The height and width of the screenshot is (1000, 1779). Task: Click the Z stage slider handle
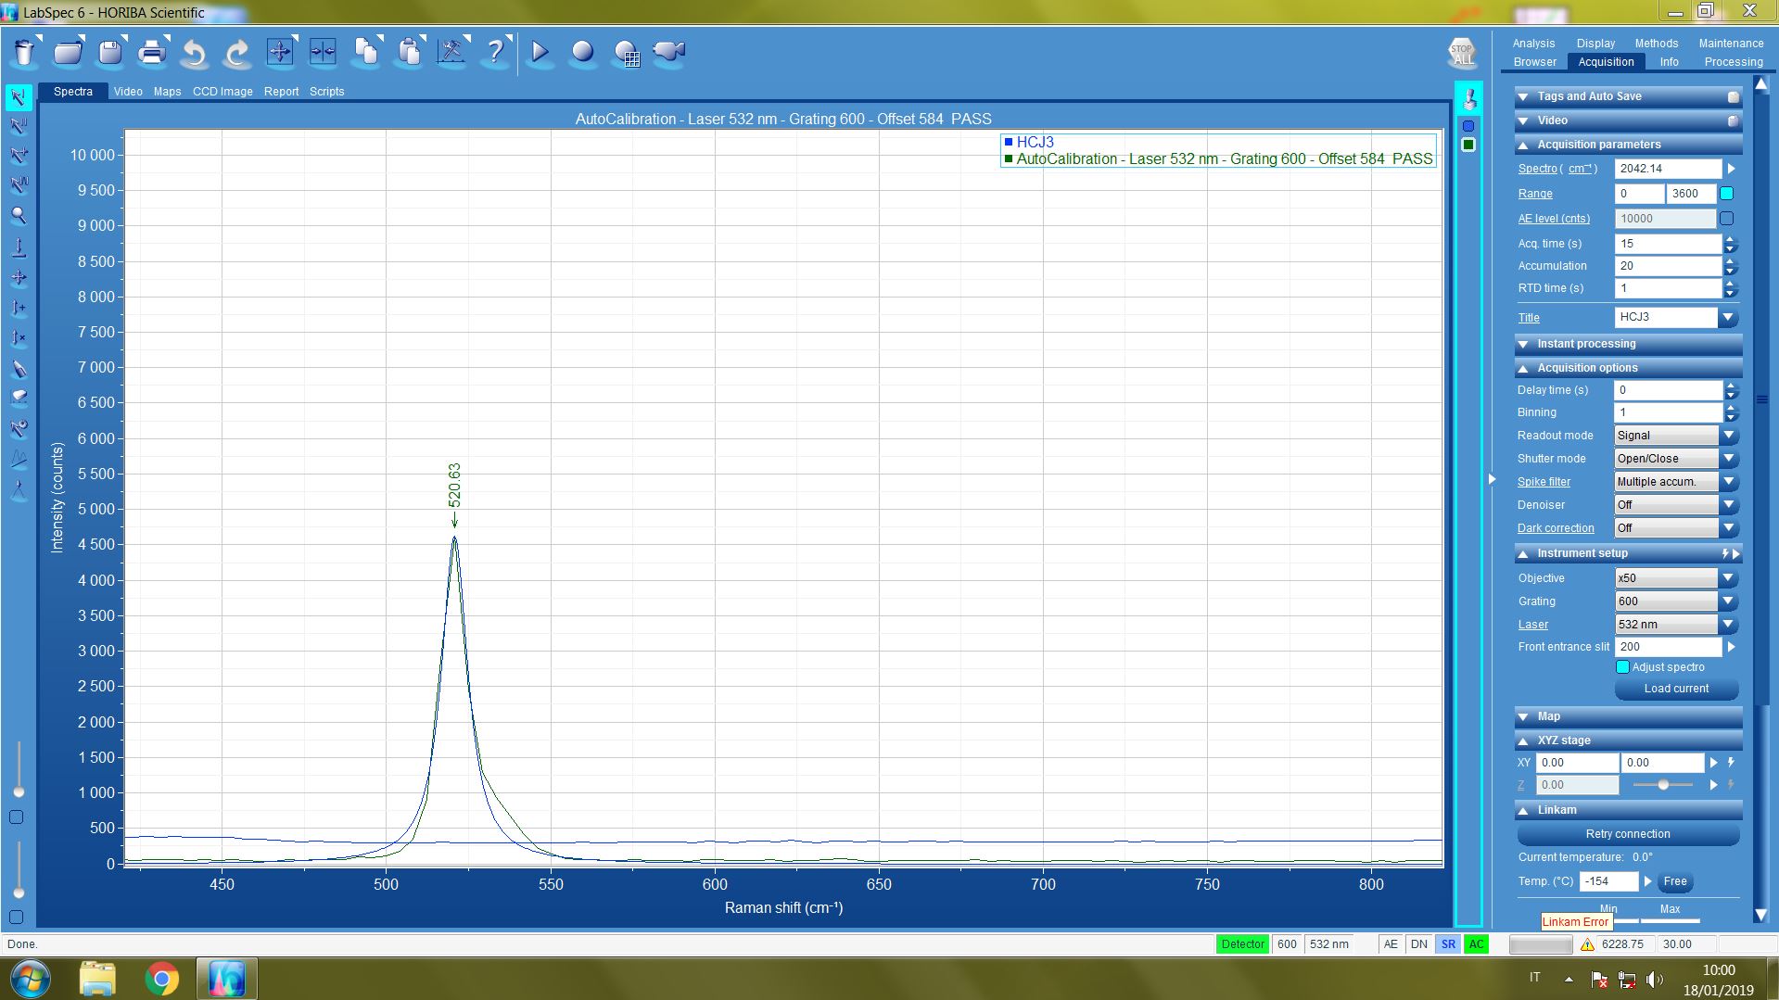pos(1663,785)
